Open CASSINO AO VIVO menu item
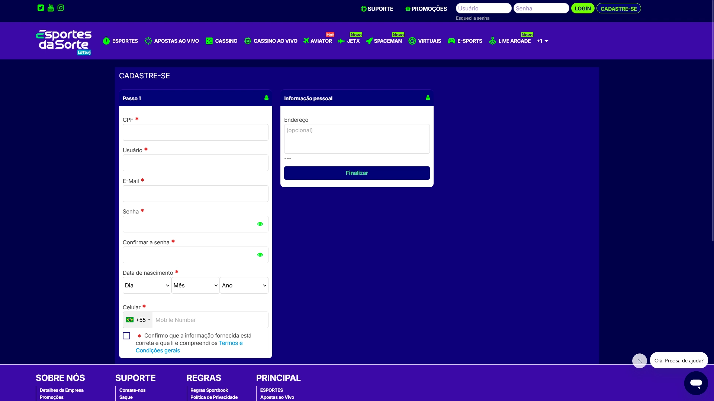 click(271, 41)
